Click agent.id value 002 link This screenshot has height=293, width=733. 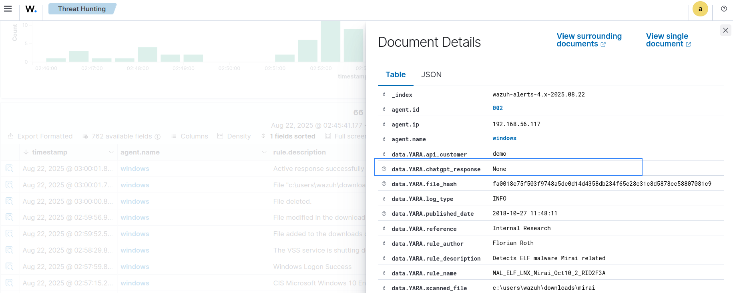coord(498,108)
